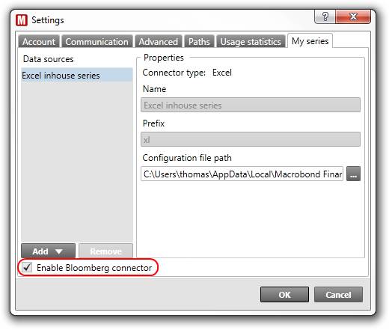
Task: Open the Add data source dropdown
Action: [x=48, y=251]
